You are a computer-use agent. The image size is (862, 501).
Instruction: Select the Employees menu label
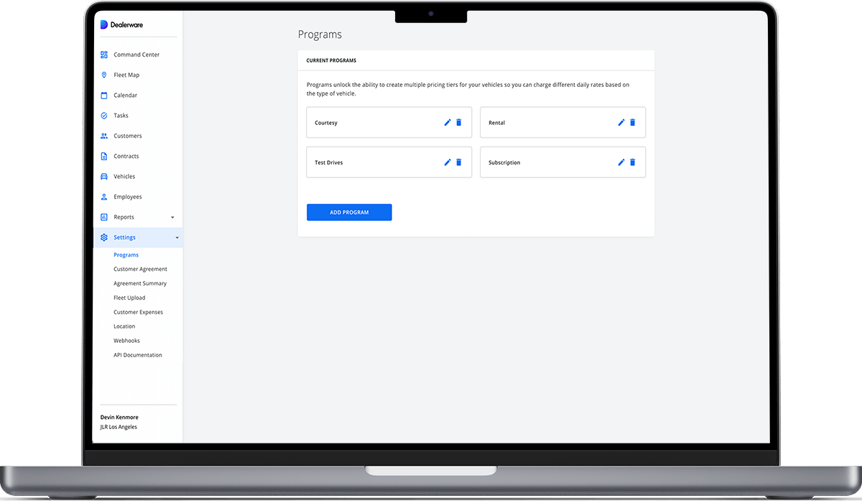[x=128, y=196]
